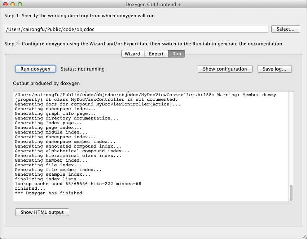Click "Generating file index..." line
This screenshot has width=307, height=239.
(x=48, y=165)
